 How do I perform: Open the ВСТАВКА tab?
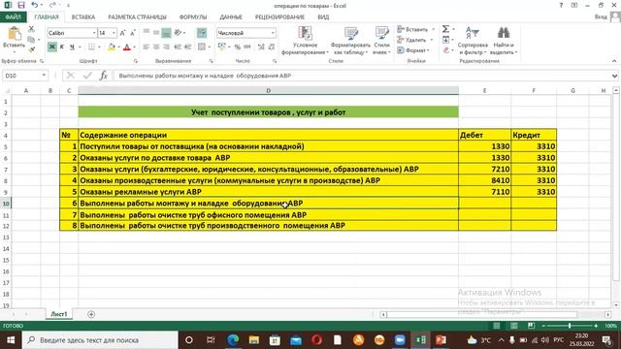coord(83,17)
